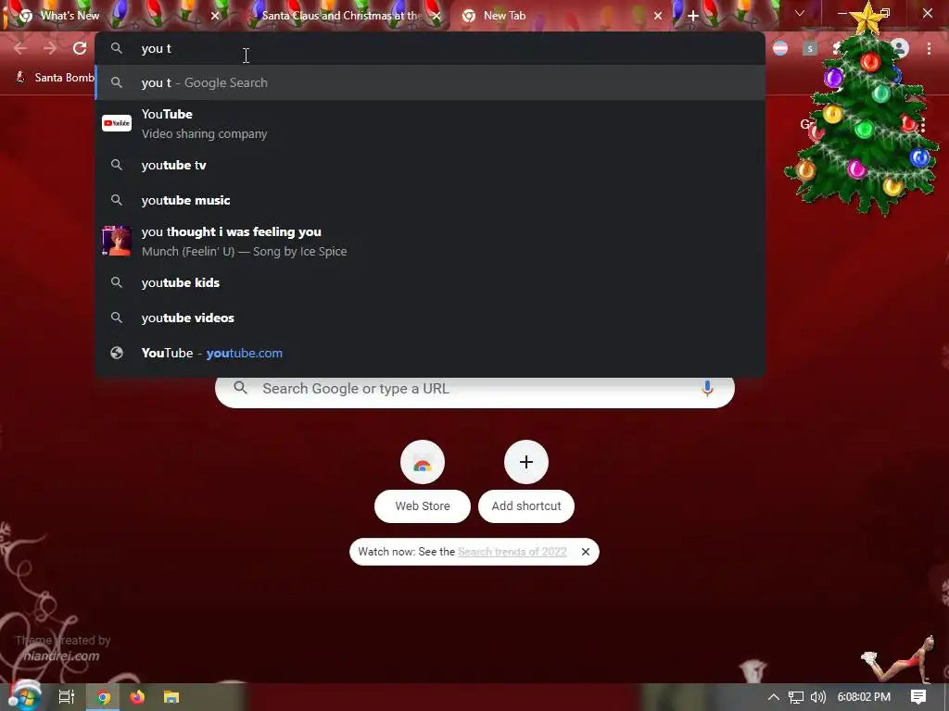The width and height of the screenshot is (949, 711).
Task: Close the Santa Claus and Christmas tab
Action: click(x=437, y=16)
